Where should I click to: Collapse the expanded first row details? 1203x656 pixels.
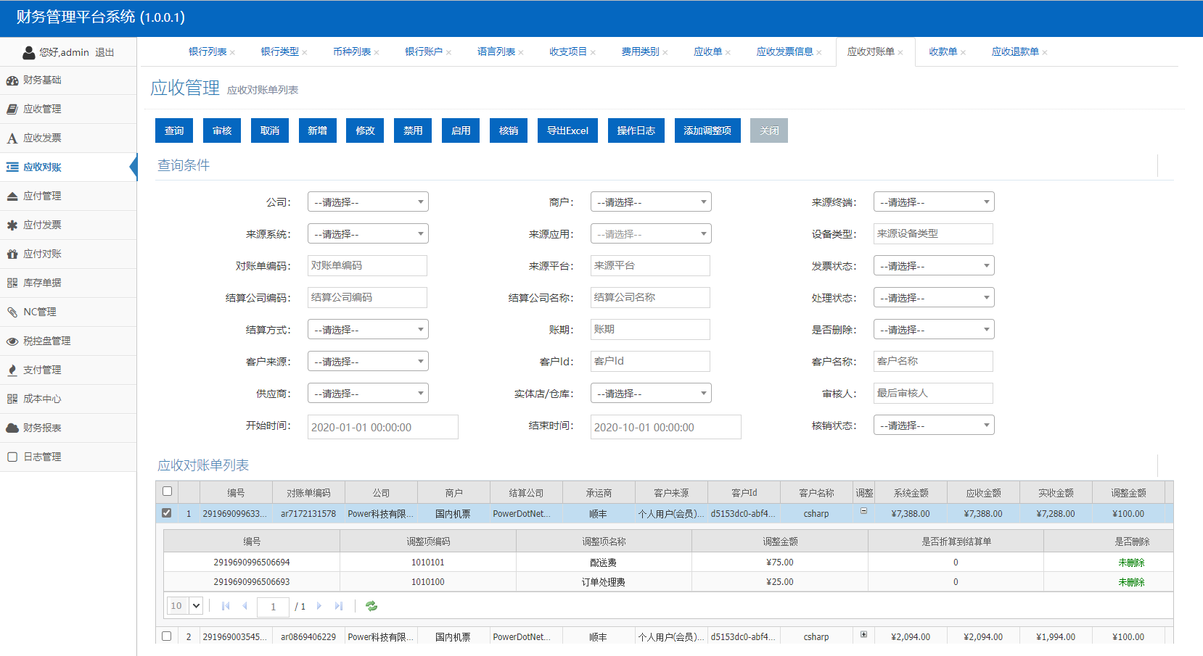[863, 511]
